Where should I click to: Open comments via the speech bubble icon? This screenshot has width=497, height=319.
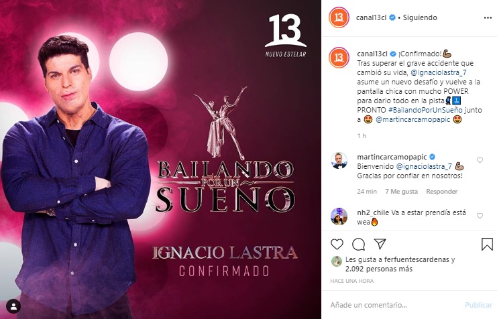[x=358, y=244]
